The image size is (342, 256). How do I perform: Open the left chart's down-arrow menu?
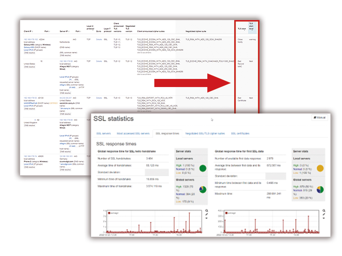[x=206, y=218]
